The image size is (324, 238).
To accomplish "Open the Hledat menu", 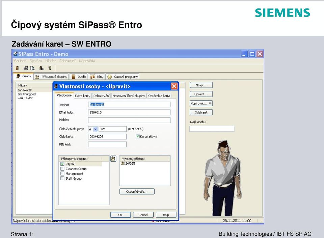I will (x=51, y=61).
